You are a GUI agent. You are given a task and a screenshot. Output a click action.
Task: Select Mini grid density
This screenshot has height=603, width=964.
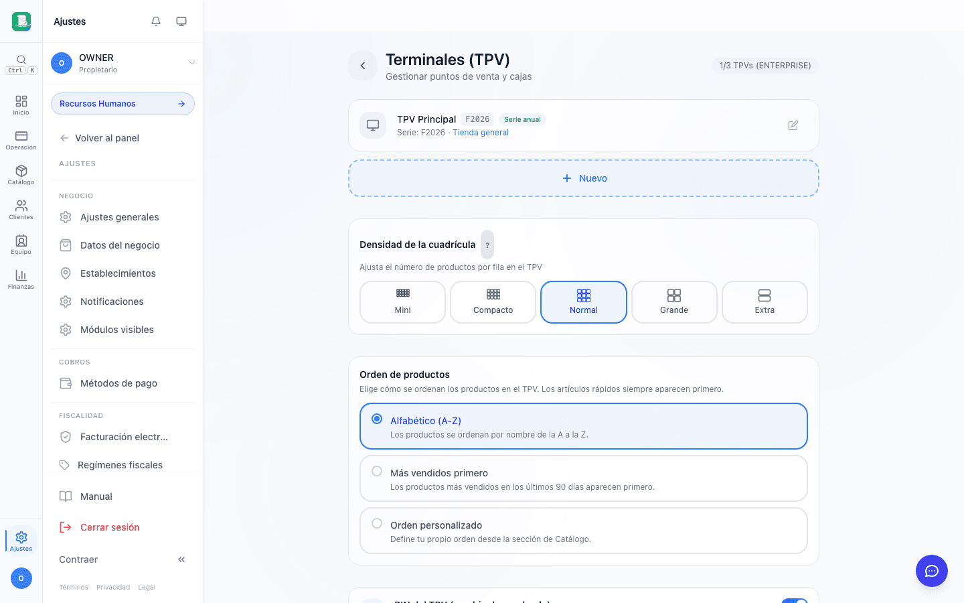pos(403,302)
